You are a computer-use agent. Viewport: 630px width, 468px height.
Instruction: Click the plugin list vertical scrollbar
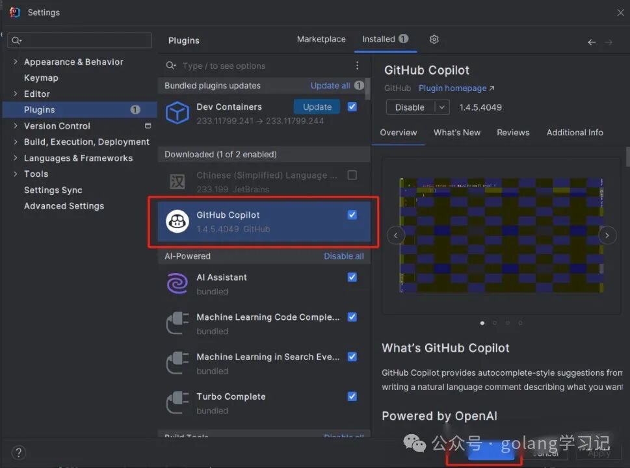367,89
